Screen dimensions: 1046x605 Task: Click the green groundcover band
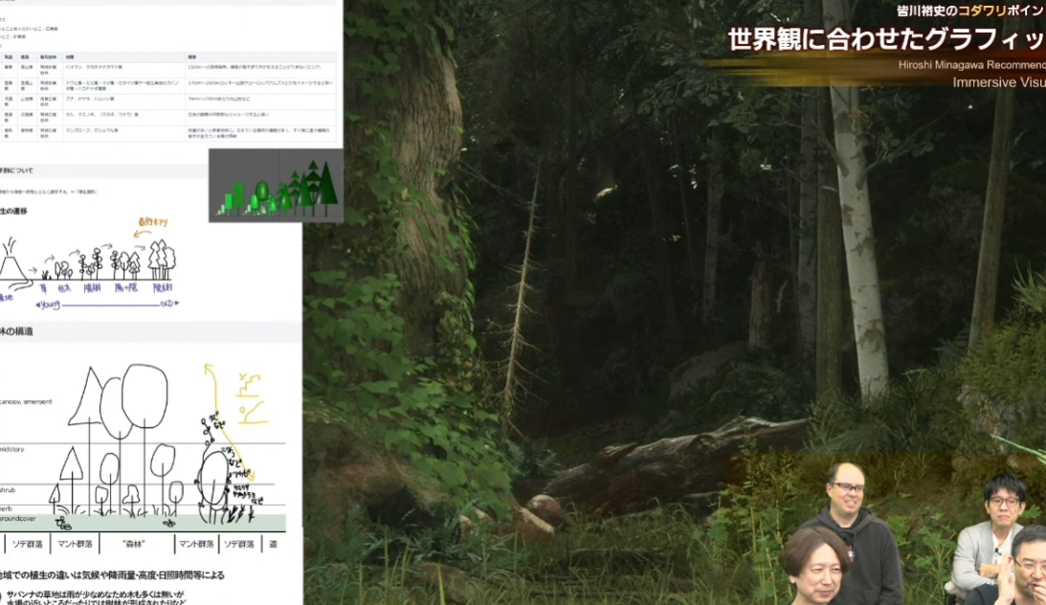(144, 523)
